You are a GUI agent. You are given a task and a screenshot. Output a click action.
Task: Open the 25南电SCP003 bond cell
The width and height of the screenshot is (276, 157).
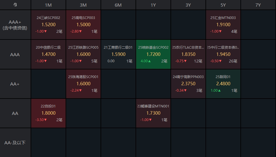(x=83, y=25)
